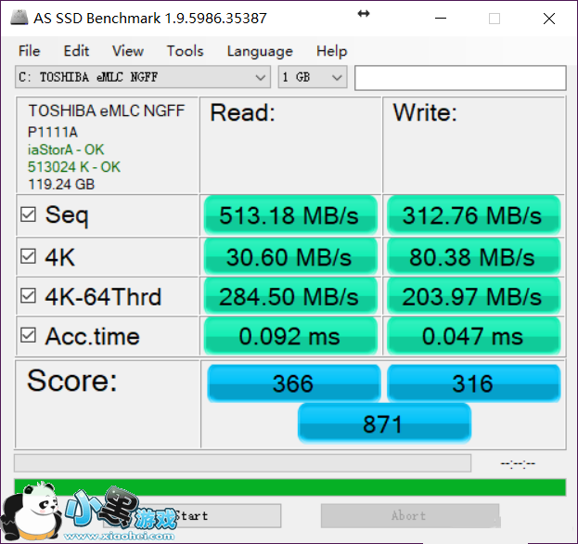Open the Edit menu
The image size is (578, 544).
(76, 51)
